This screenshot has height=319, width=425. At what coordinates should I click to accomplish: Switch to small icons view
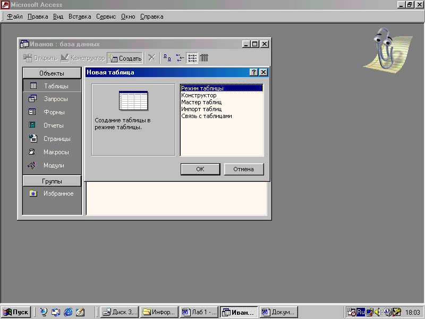pyautogui.click(x=180, y=58)
